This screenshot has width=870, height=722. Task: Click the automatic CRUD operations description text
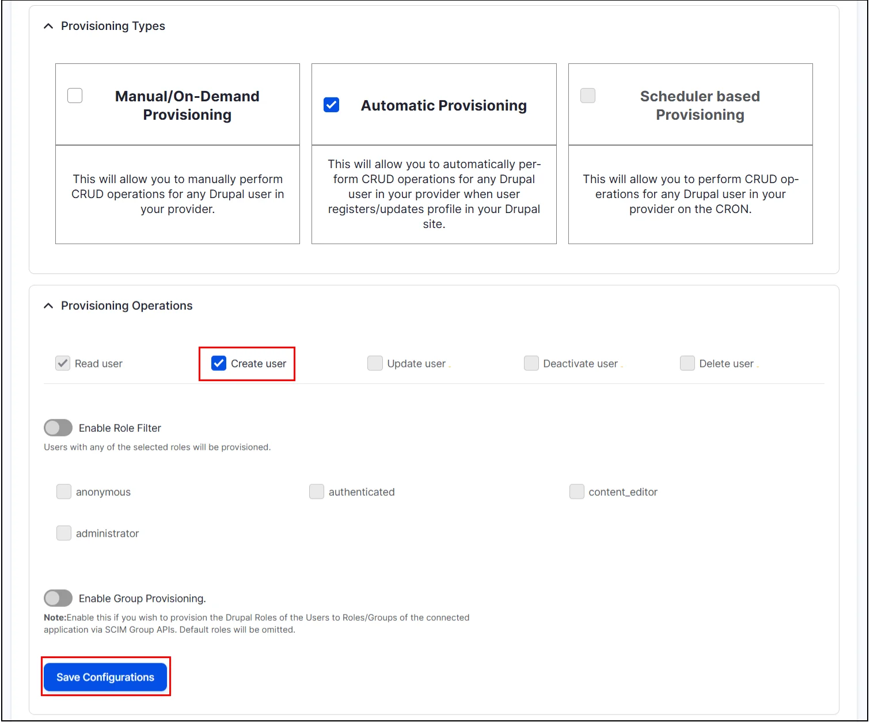click(x=434, y=194)
